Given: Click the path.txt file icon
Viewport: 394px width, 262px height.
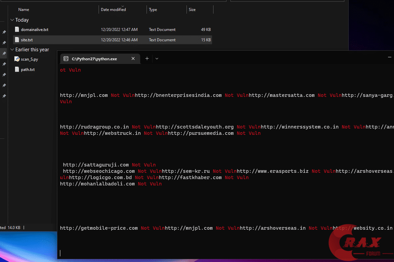Looking at the screenshot, I should [x=17, y=70].
